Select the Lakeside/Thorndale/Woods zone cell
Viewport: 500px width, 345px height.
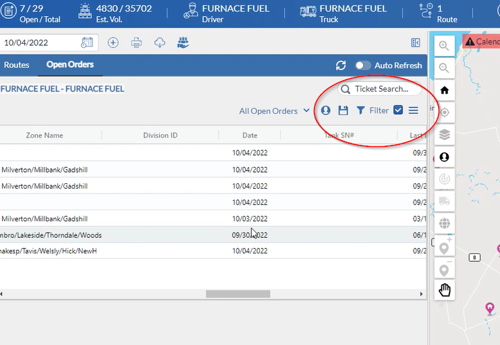pyautogui.click(x=51, y=235)
